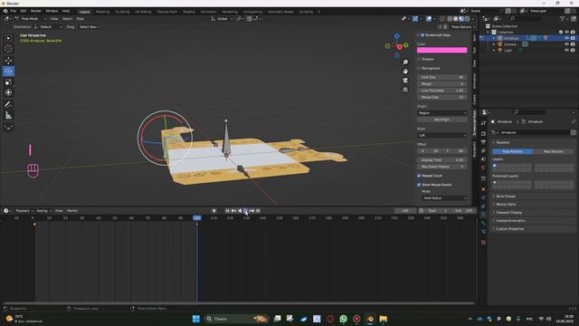Open the Screencast Keys color swatch
The width and height of the screenshot is (579, 326).
442,51
